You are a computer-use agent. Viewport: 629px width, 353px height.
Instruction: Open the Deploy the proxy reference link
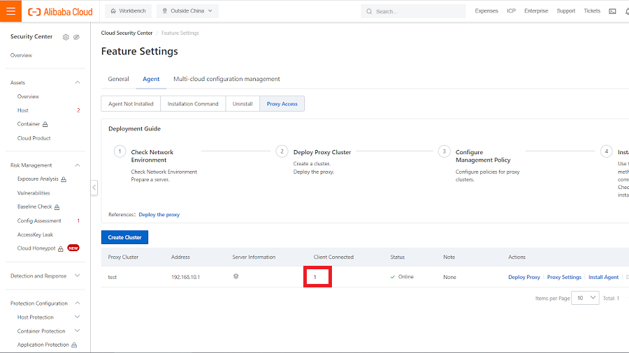coord(159,215)
